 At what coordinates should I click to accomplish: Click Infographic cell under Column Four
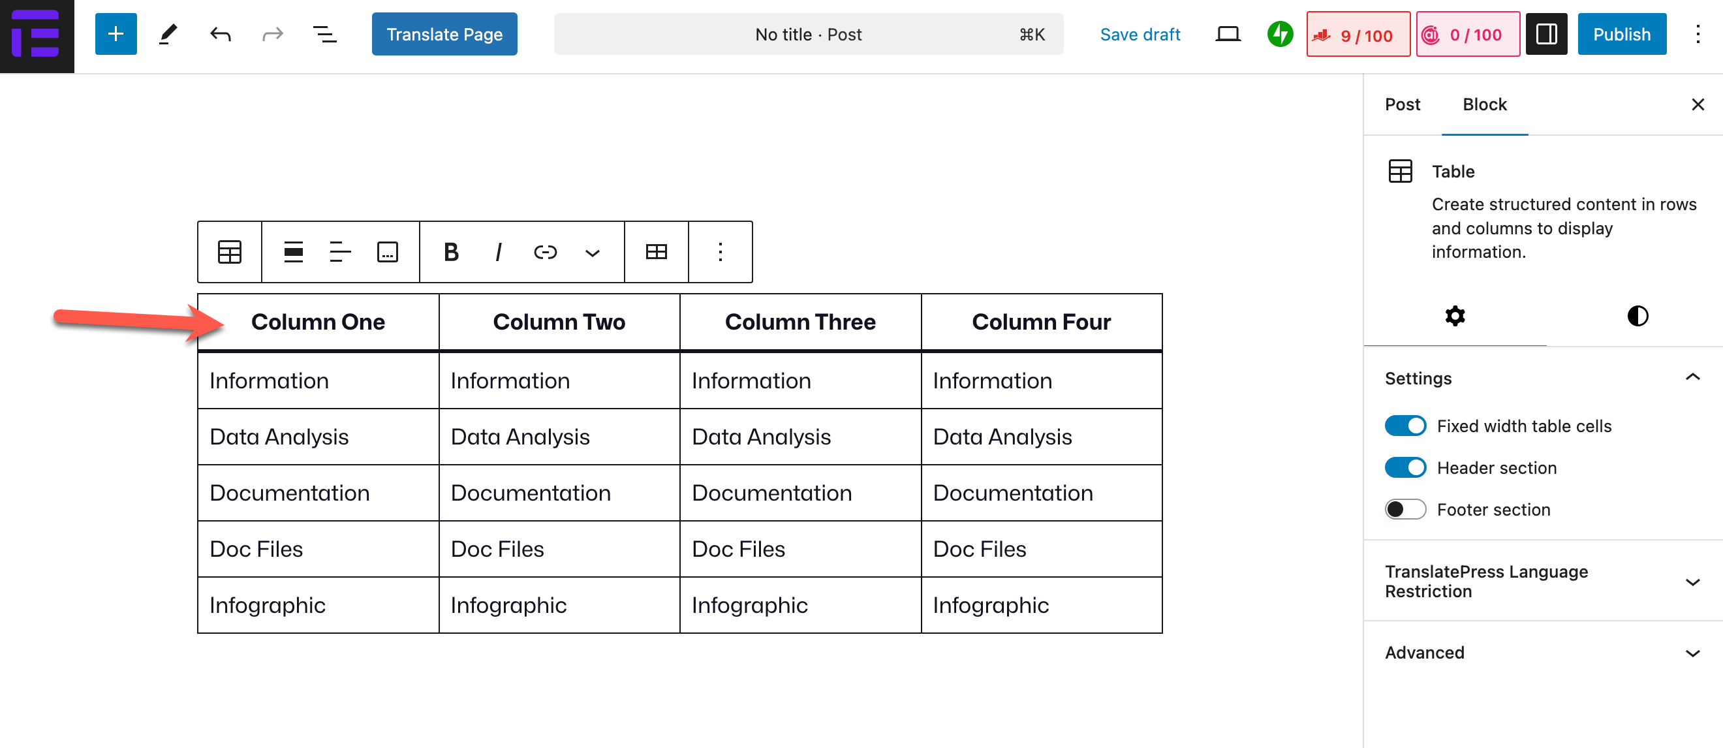(1042, 606)
